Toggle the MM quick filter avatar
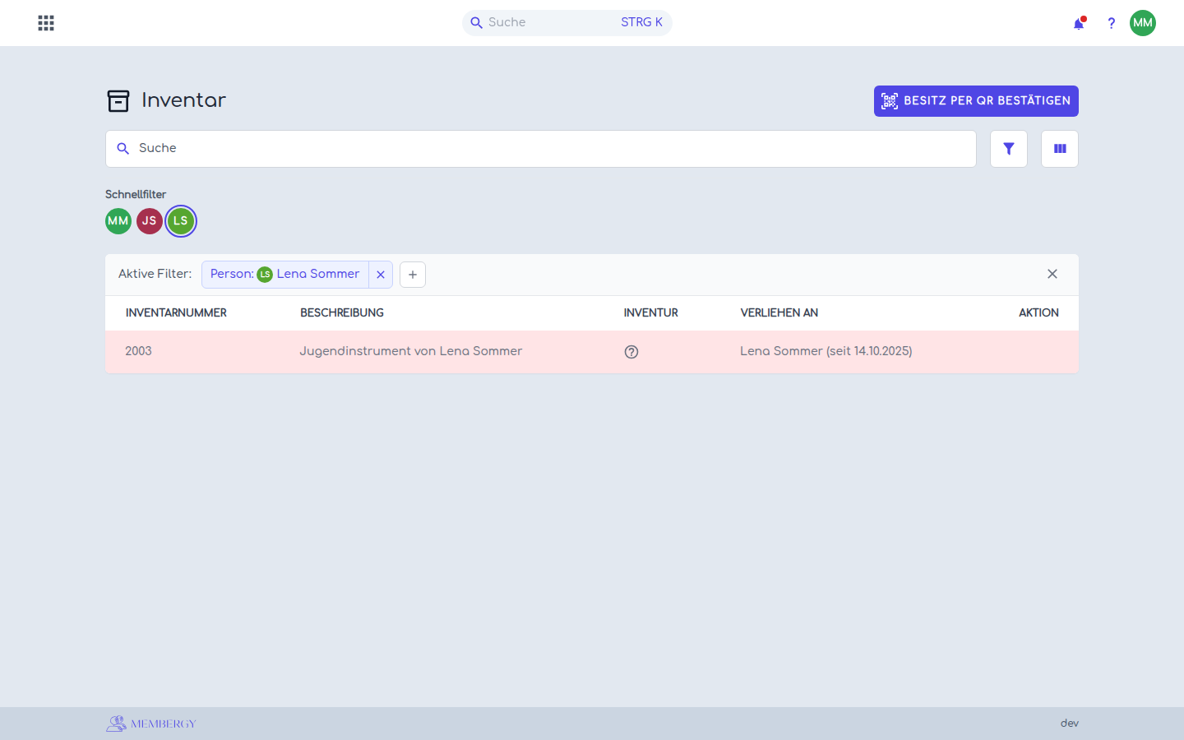Screen dimensions: 1184x740 coord(118,221)
